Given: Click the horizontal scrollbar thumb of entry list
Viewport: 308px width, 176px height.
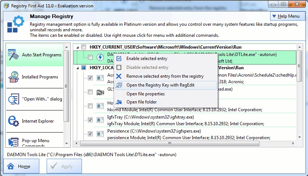Looking at the screenshot, I should point(170,143).
